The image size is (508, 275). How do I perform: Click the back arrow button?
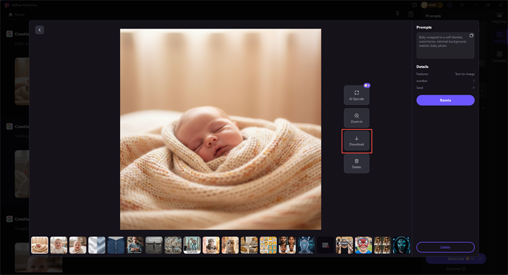pos(39,30)
